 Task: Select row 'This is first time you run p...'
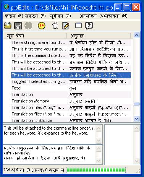[x=71, y=49]
